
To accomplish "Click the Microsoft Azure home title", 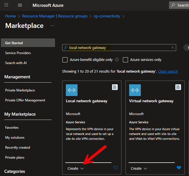I will 48,5.
